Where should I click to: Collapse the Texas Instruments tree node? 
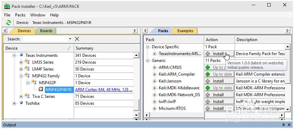coord(14,55)
